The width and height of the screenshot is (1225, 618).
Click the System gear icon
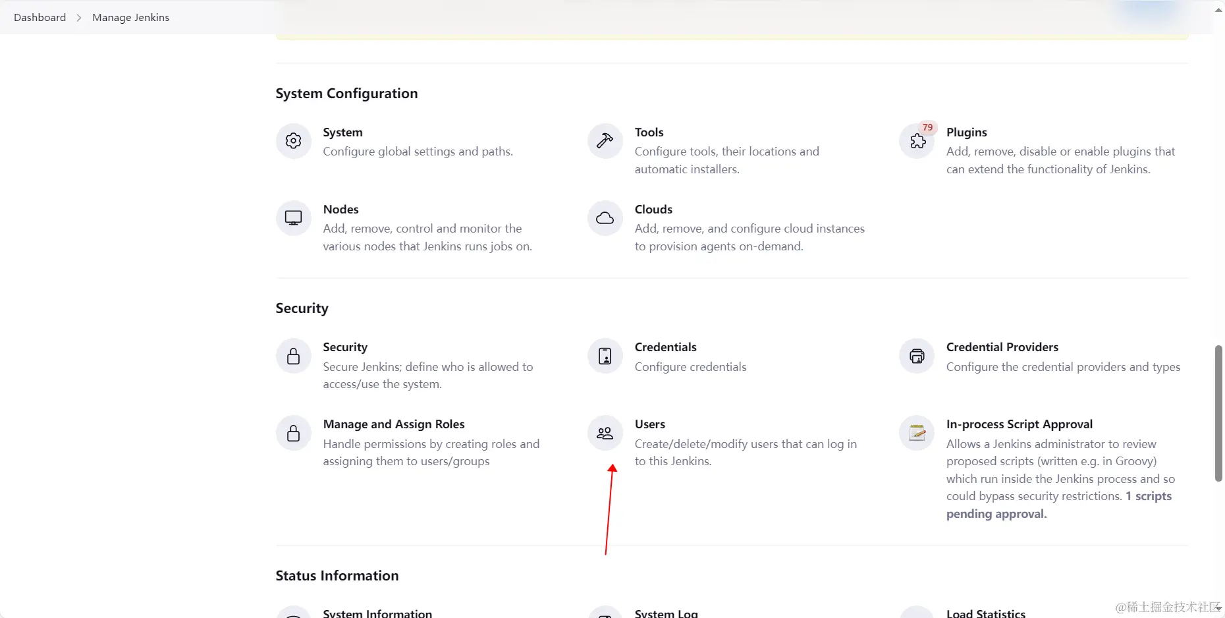click(293, 141)
